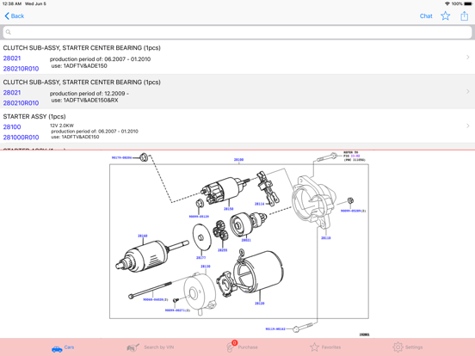The height and width of the screenshot is (356, 475).
Task: Open second Clutch Sub-Assy row chevron, period 12.2009
Action: [468, 91]
